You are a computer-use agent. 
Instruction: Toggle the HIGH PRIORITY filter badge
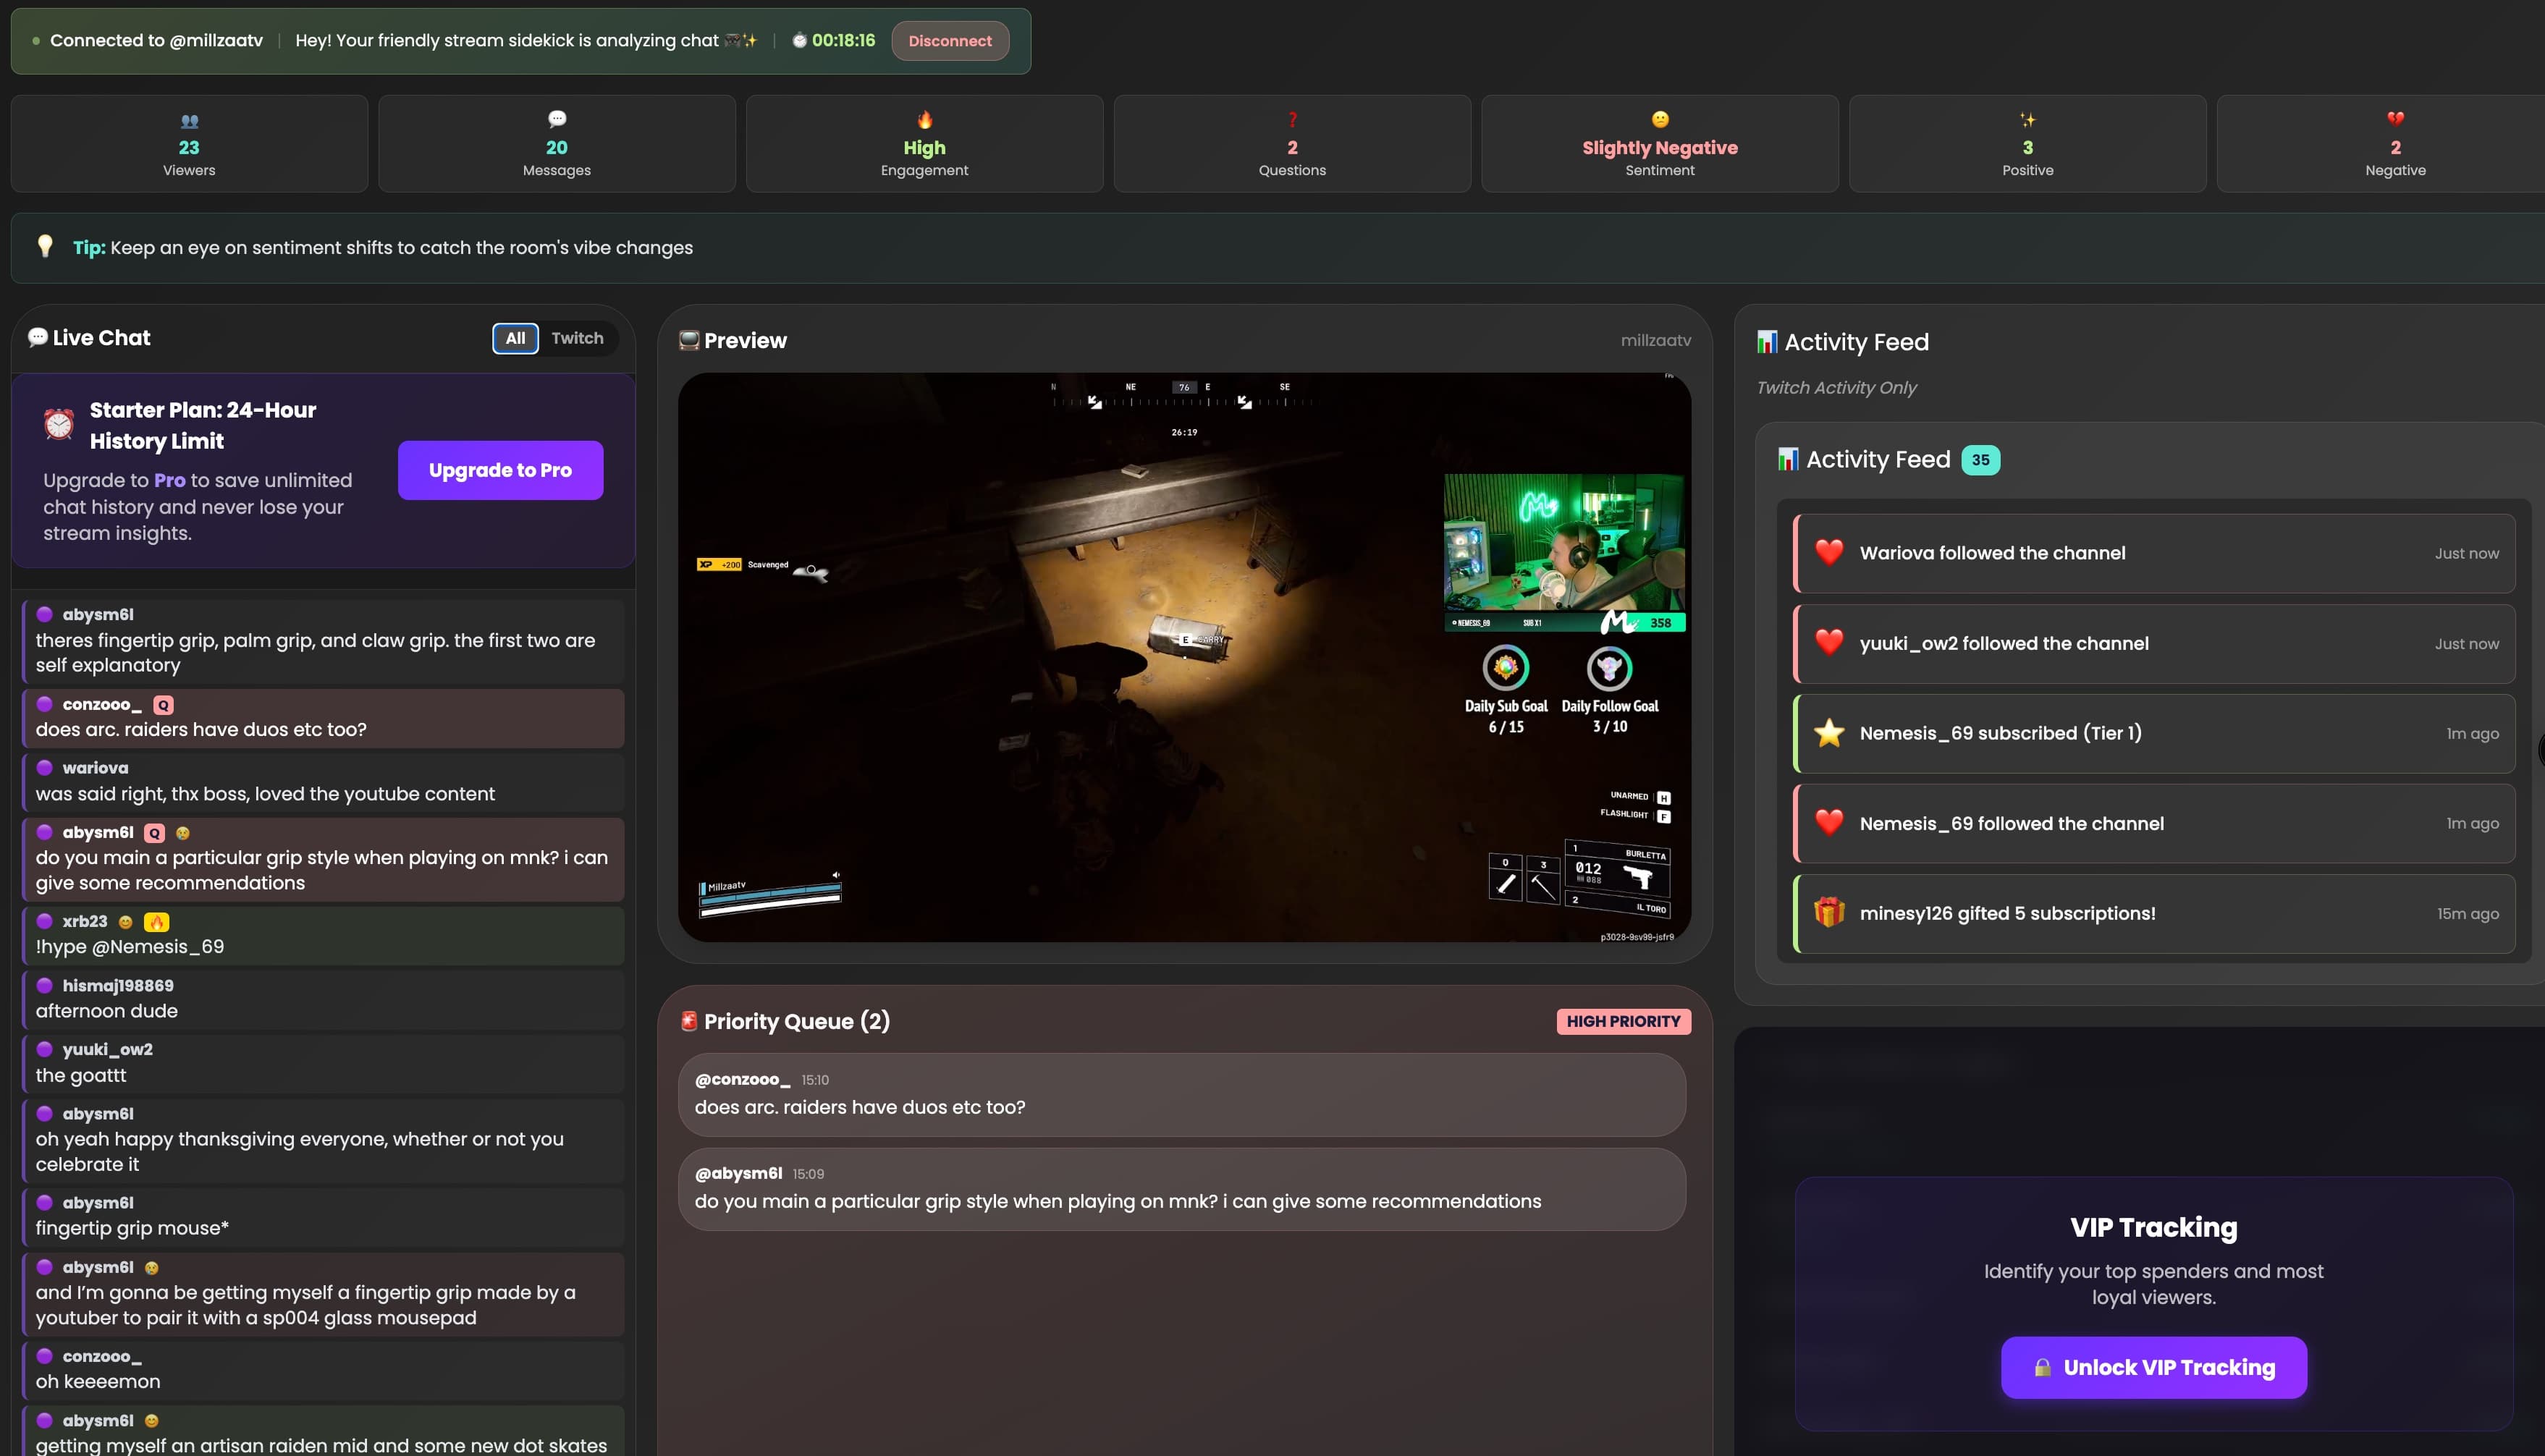coord(1623,1021)
